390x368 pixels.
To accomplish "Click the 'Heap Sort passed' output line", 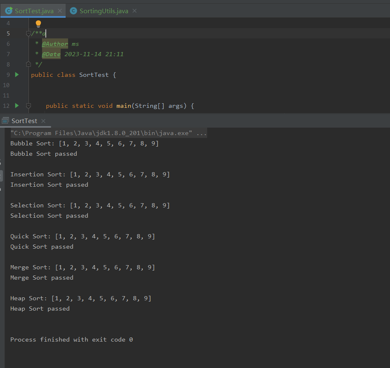I will pos(40,309).
